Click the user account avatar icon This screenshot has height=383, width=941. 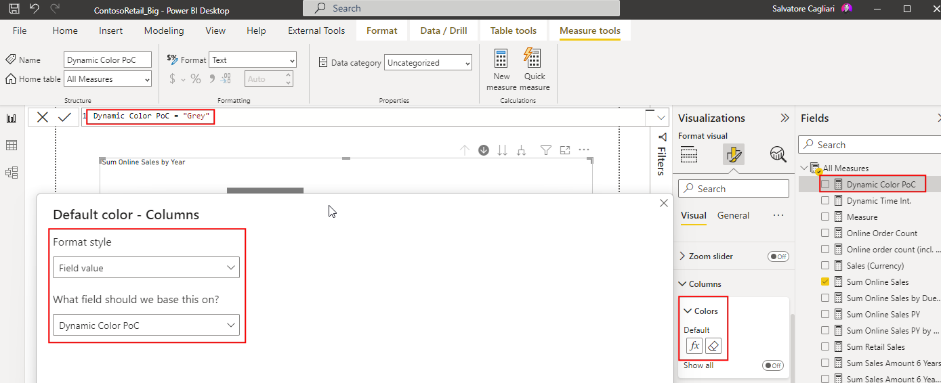tap(846, 9)
